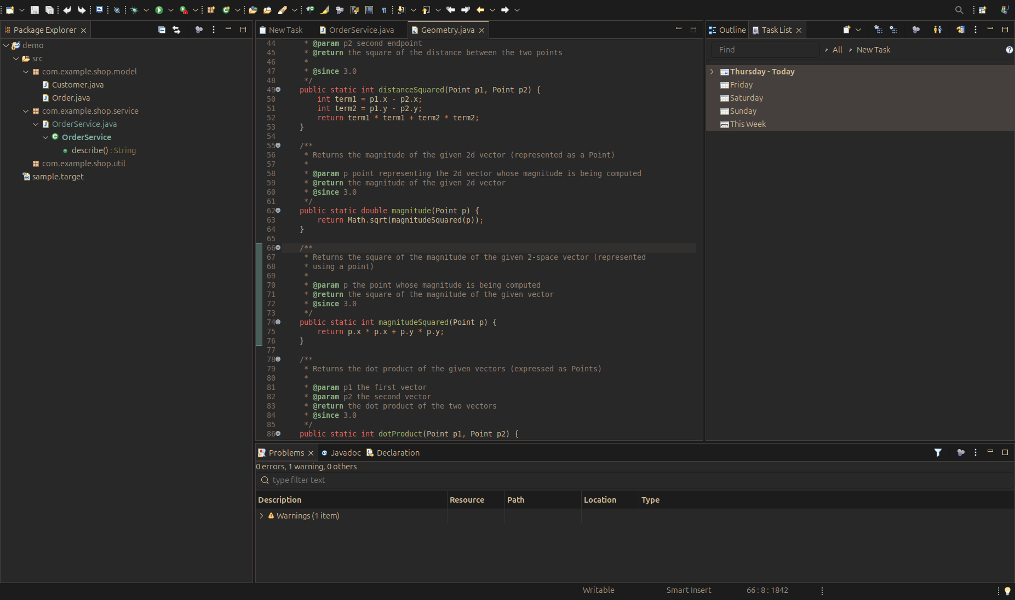The height and width of the screenshot is (600, 1015).
Task: Open the Coverage configurations dropdown arrow
Action: coord(196,10)
